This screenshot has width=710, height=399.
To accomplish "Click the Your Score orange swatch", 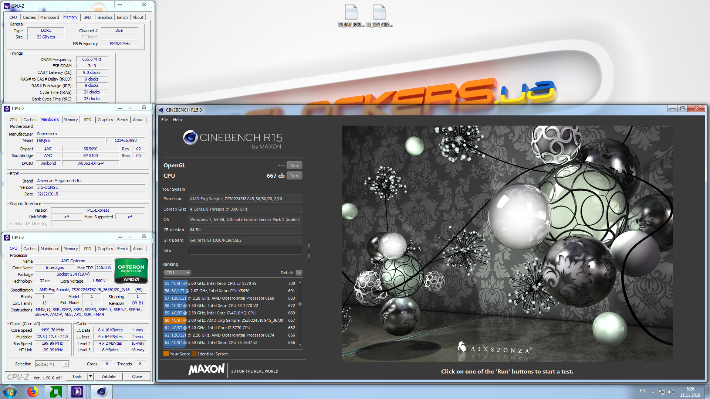I will [x=166, y=354].
